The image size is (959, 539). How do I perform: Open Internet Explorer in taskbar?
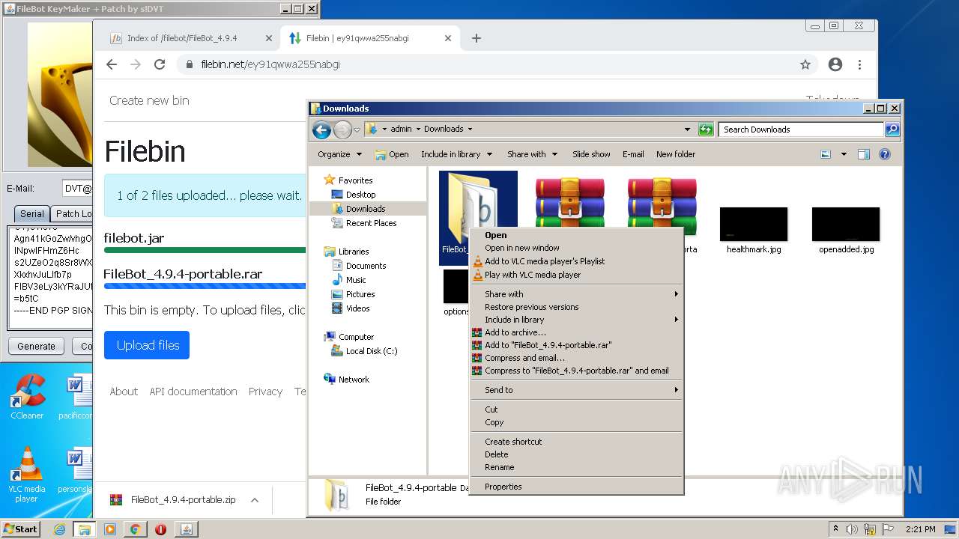click(59, 529)
